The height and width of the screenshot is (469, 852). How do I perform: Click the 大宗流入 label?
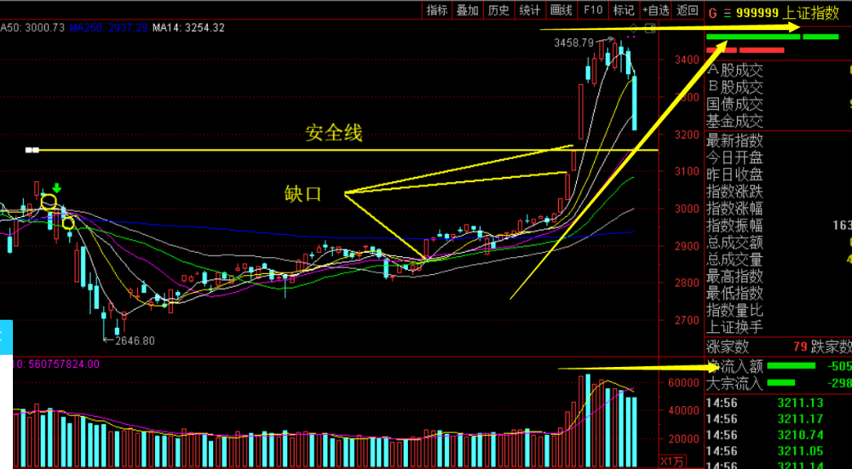tap(734, 384)
